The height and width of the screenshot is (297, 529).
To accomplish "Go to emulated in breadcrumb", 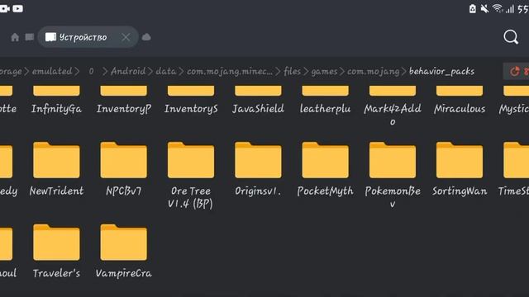I will (x=52, y=72).
